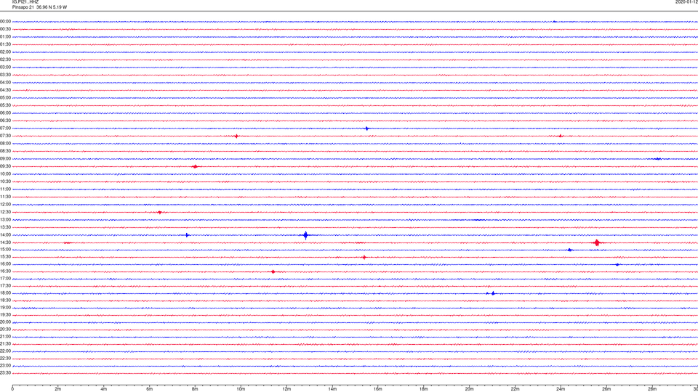698x392 pixels.
Task: Click the 00:00 time label
Action: [x=6, y=21]
